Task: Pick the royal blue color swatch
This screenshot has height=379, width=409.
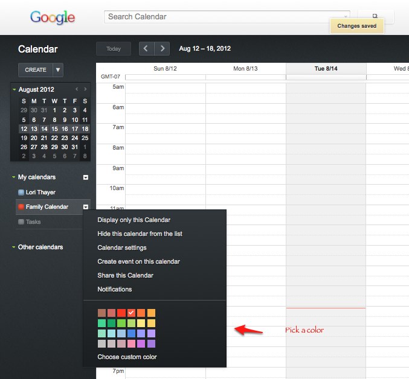Action: coord(131,333)
